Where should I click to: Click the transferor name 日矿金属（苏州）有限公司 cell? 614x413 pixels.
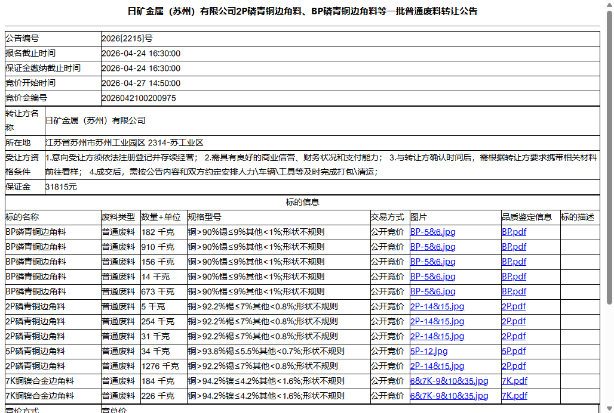tap(323, 121)
